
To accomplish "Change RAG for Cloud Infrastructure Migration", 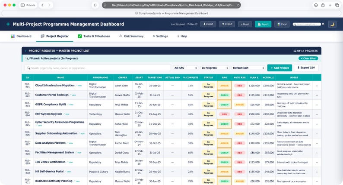I will tap(224, 86).
